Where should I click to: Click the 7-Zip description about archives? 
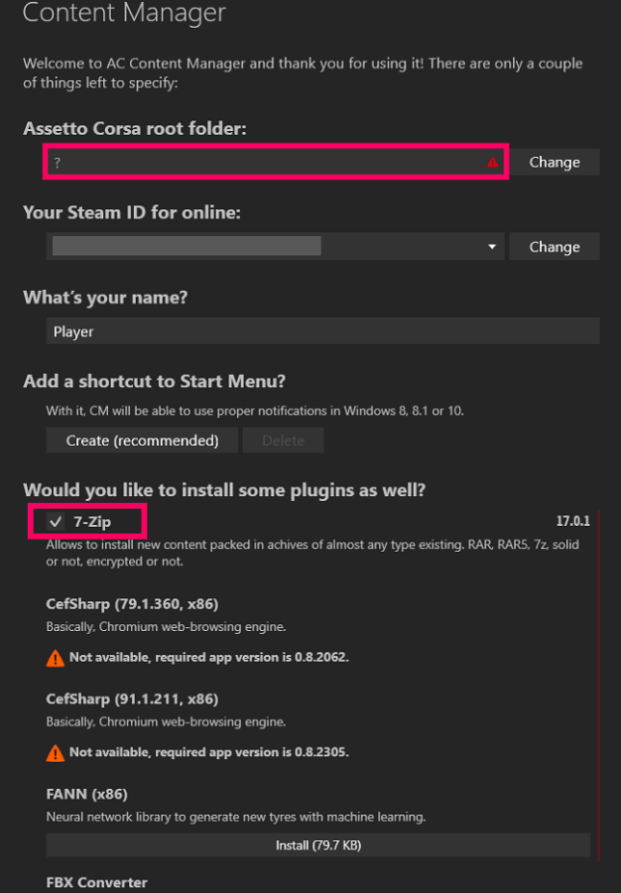(x=312, y=553)
